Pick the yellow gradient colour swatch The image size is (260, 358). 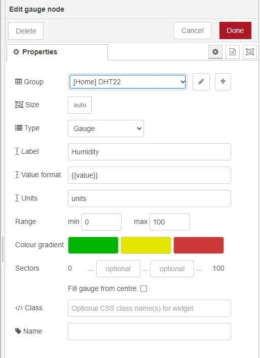tap(146, 245)
